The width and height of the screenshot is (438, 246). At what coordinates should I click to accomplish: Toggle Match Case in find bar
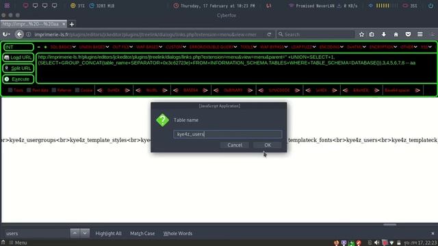click(x=142, y=234)
